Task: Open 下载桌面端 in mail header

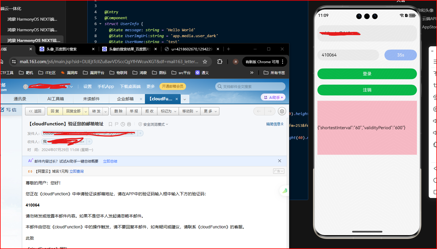Action: 130,86
